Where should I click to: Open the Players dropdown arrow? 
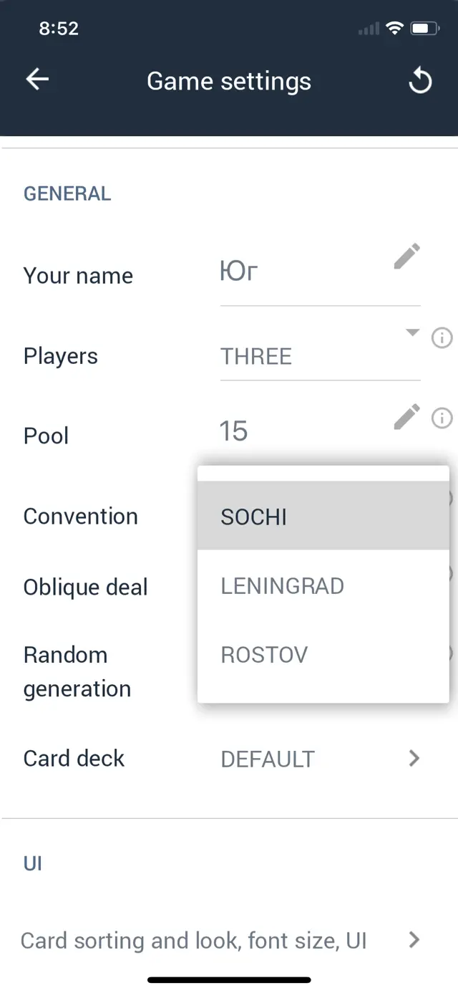[x=412, y=332]
